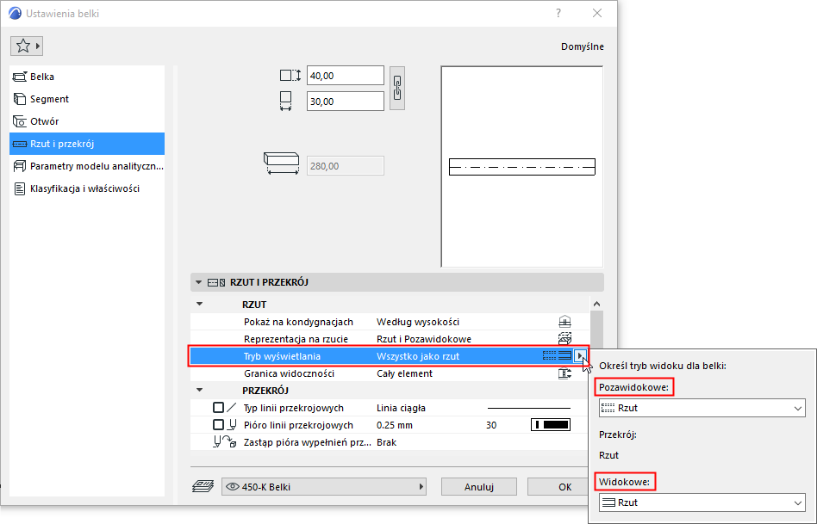Click the Wszystko jako rzut value
The image size is (817, 524).
point(418,356)
